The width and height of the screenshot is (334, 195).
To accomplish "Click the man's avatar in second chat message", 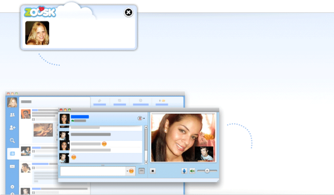I will [64, 136].
